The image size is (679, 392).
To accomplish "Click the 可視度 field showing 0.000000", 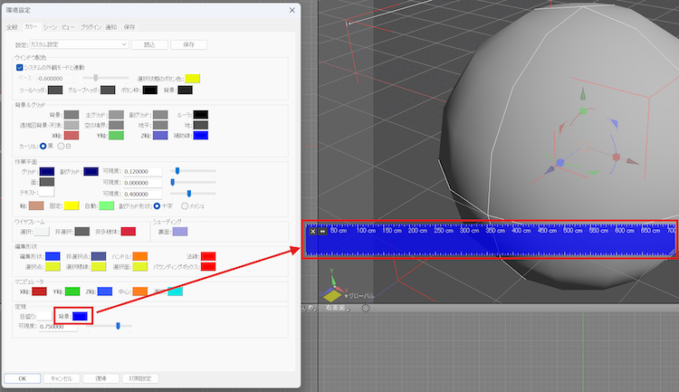I will point(142,183).
